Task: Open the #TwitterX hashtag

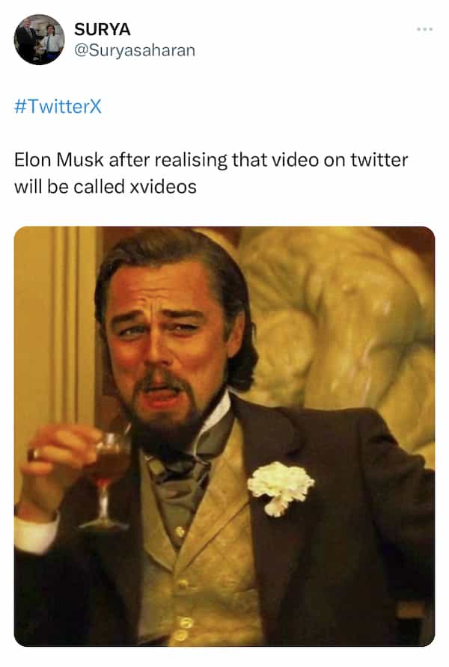Action: (x=58, y=106)
